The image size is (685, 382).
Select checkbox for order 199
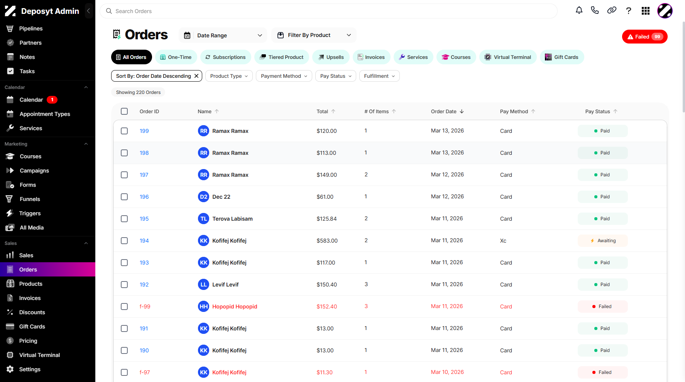click(124, 131)
